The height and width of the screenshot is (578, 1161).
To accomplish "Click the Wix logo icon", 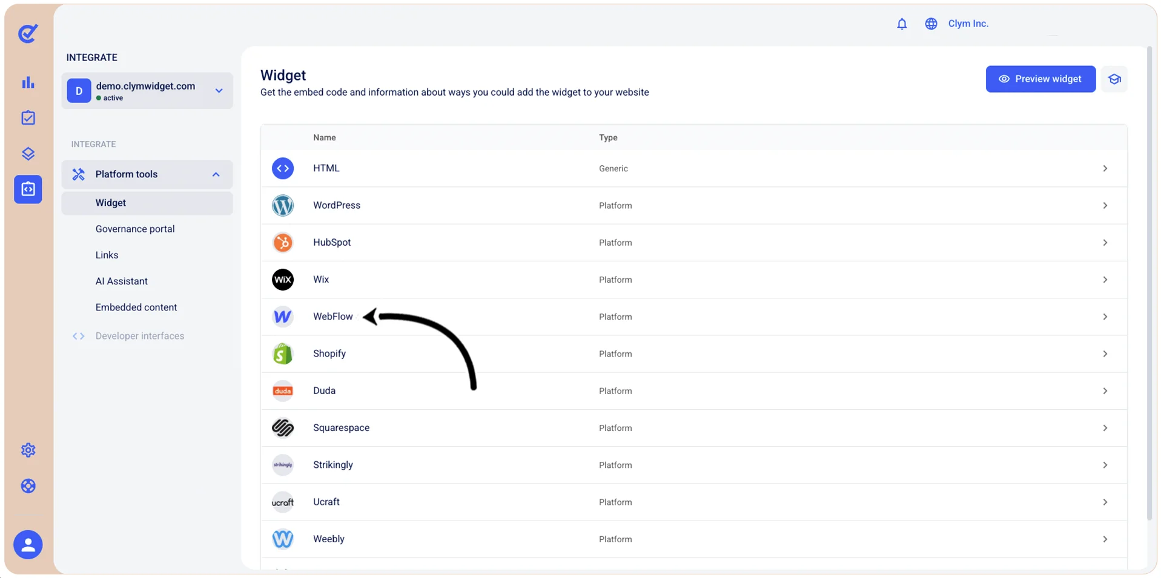I will 283,280.
